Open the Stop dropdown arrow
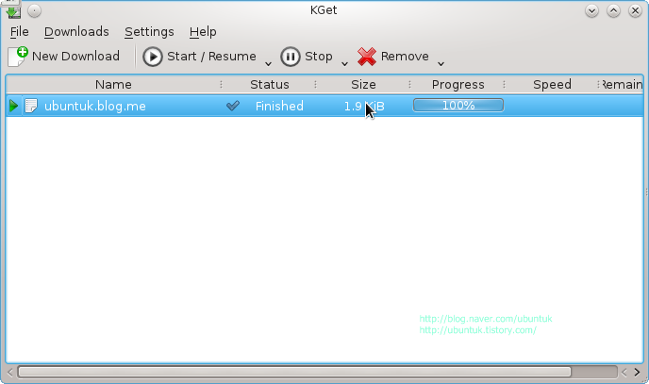Image resolution: width=649 pixels, height=384 pixels. click(344, 63)
